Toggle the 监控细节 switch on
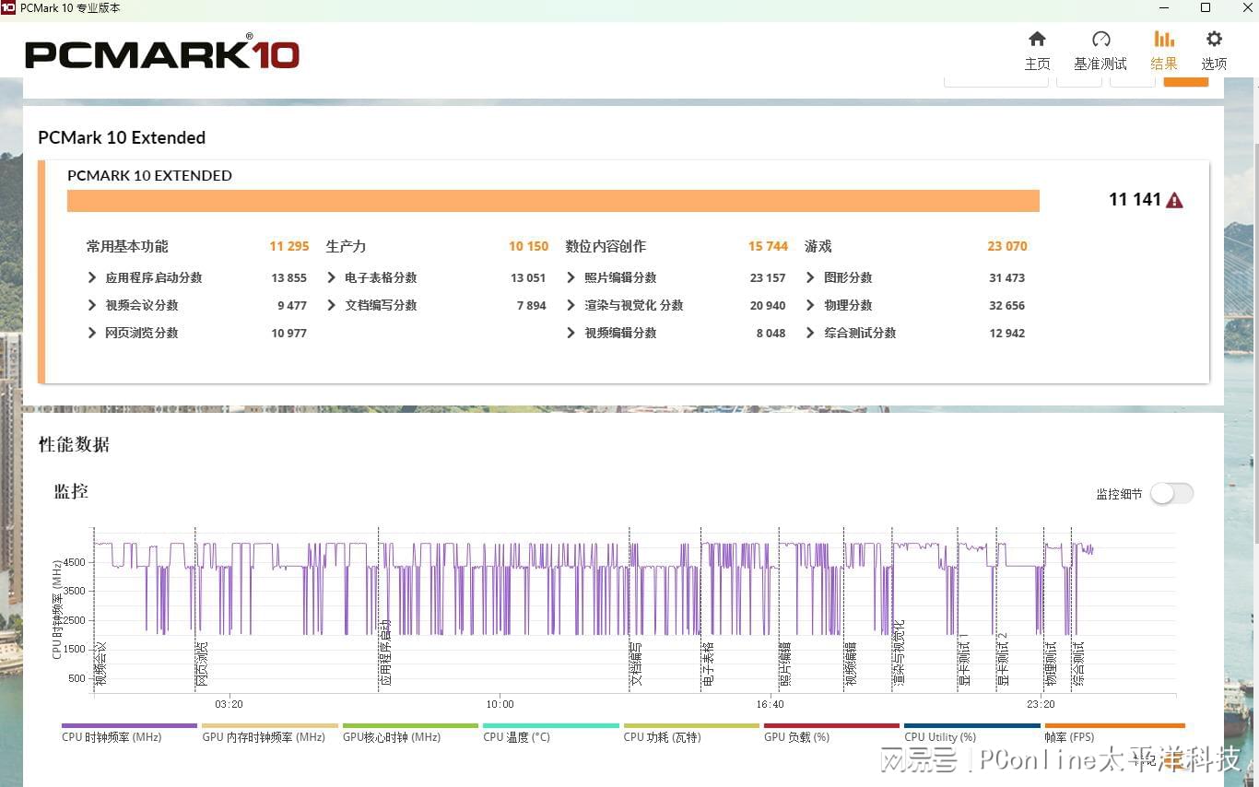This screenshot has width=1259, height=787. coord(1171,493)
